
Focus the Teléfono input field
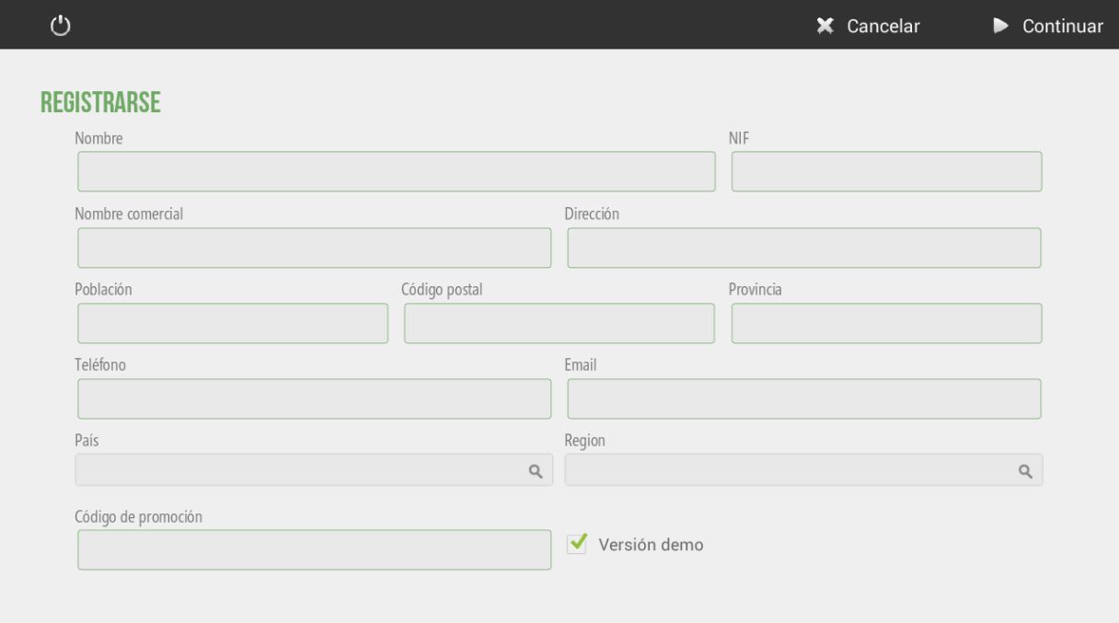pos(315,398)
